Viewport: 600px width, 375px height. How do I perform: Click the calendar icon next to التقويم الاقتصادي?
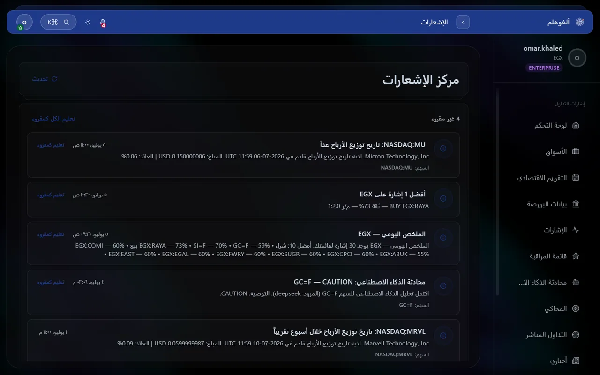[x=576, y=178]
